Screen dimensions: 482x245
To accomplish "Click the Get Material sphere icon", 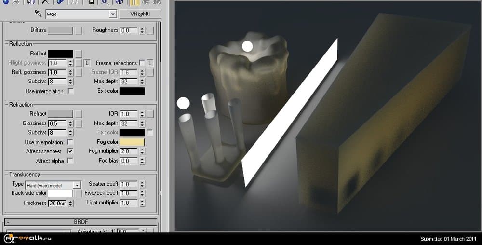I will (x=5, y=2).
